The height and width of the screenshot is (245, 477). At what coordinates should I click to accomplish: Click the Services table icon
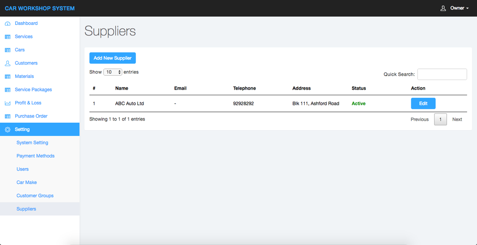tap(7, 37)
